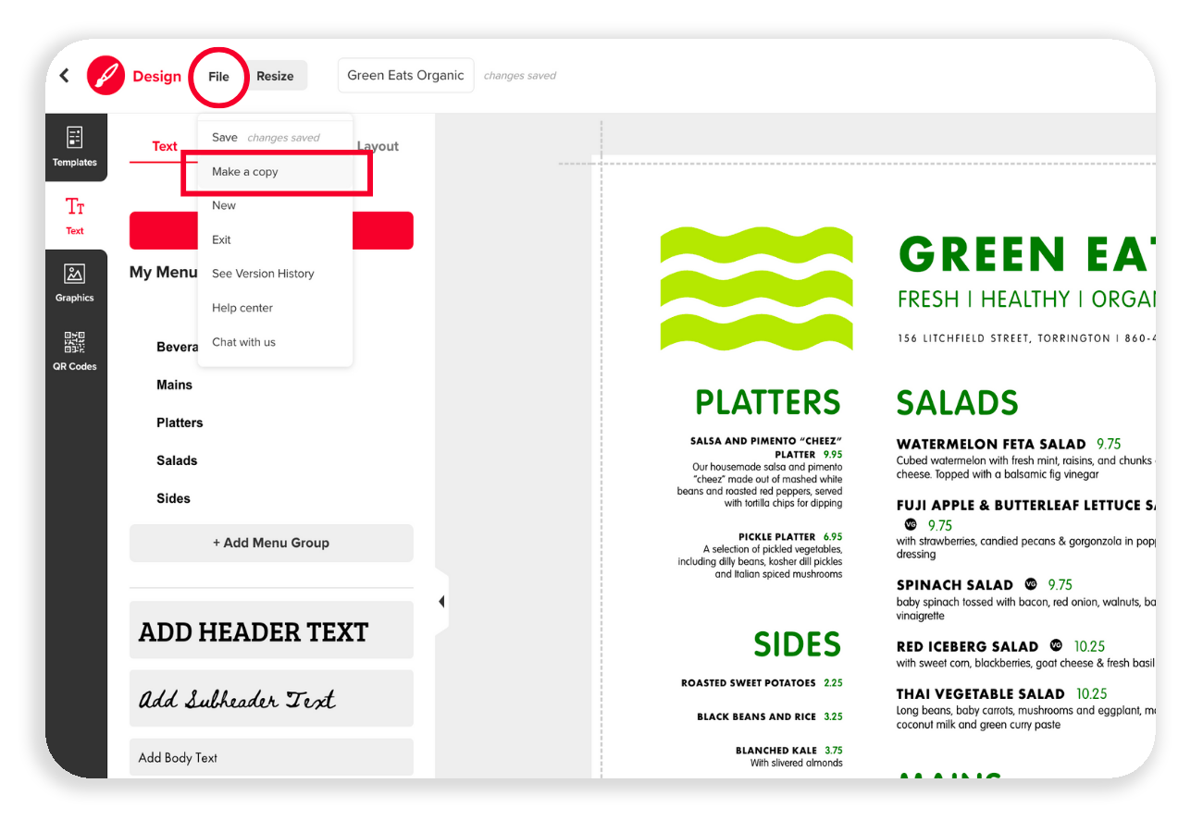Click Add Subheader Text block
The width and height of the screenshot is (1203, 832).
271,699
